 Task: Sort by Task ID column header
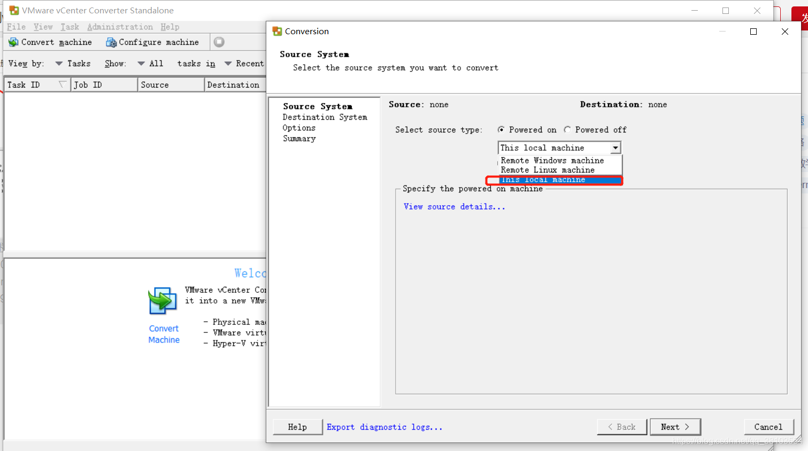pyautogui.click(x=37, y=85)
